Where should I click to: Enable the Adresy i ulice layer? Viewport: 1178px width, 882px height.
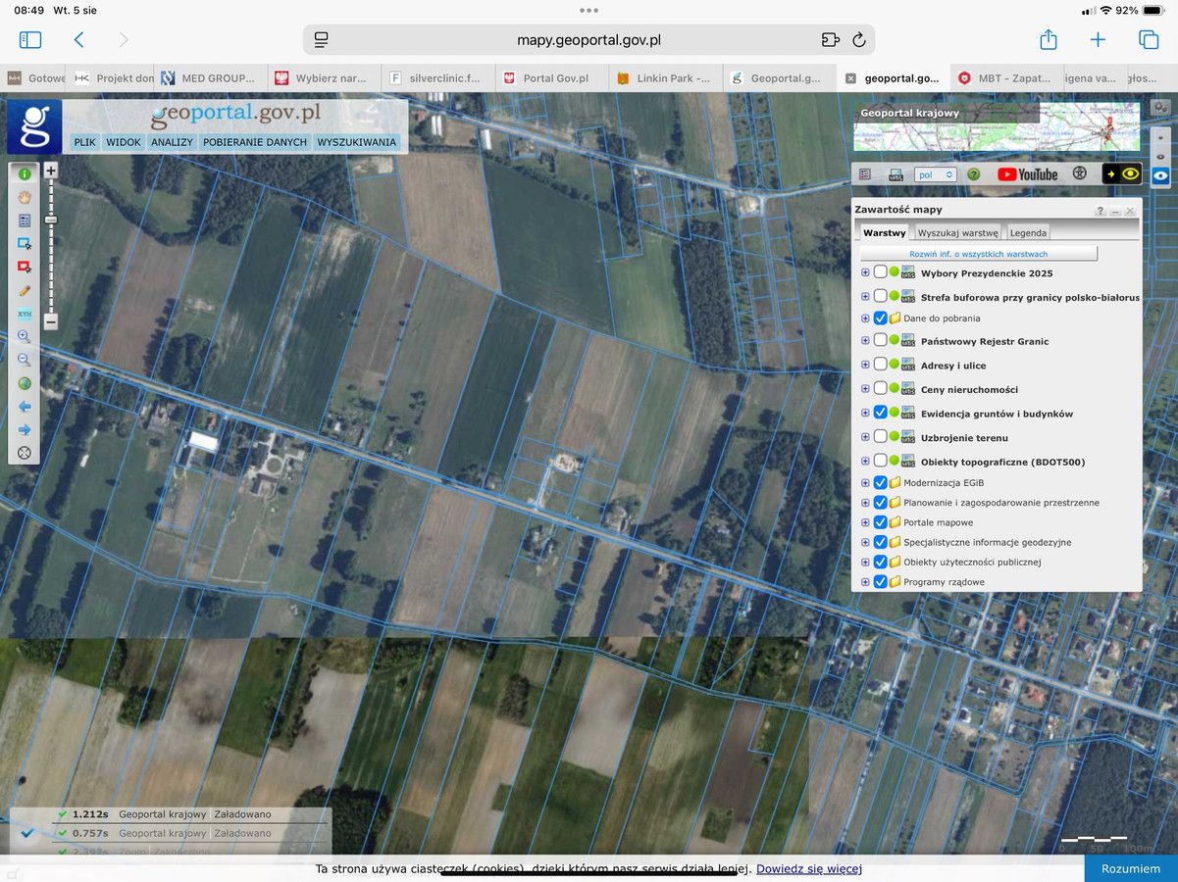tap(880, 365)
